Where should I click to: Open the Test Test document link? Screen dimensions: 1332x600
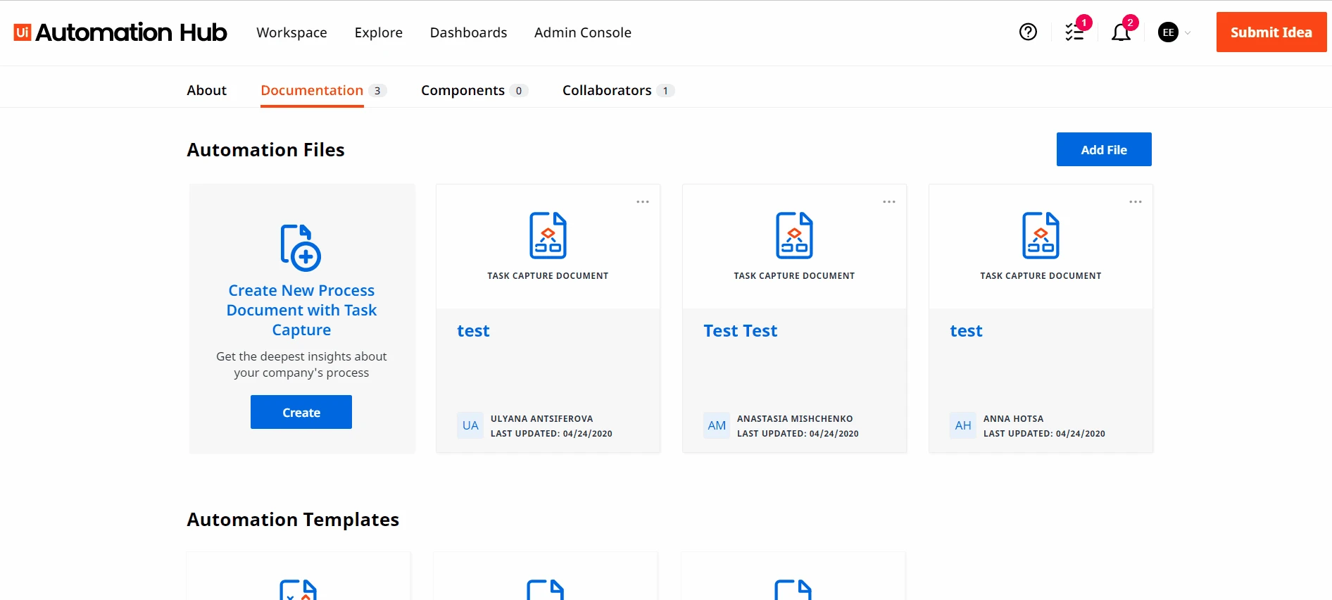pos(740,331)
